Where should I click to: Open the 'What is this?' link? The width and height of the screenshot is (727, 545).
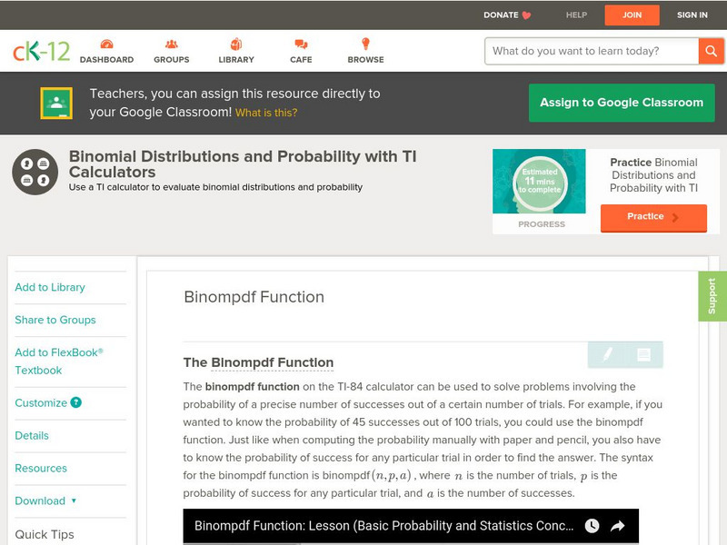tap(266, 113)
